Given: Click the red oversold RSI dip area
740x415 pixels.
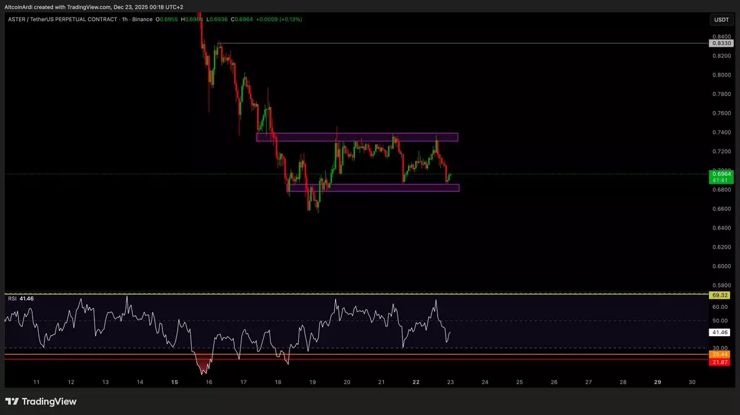Looking at the screenshot, I should (202, 364).
